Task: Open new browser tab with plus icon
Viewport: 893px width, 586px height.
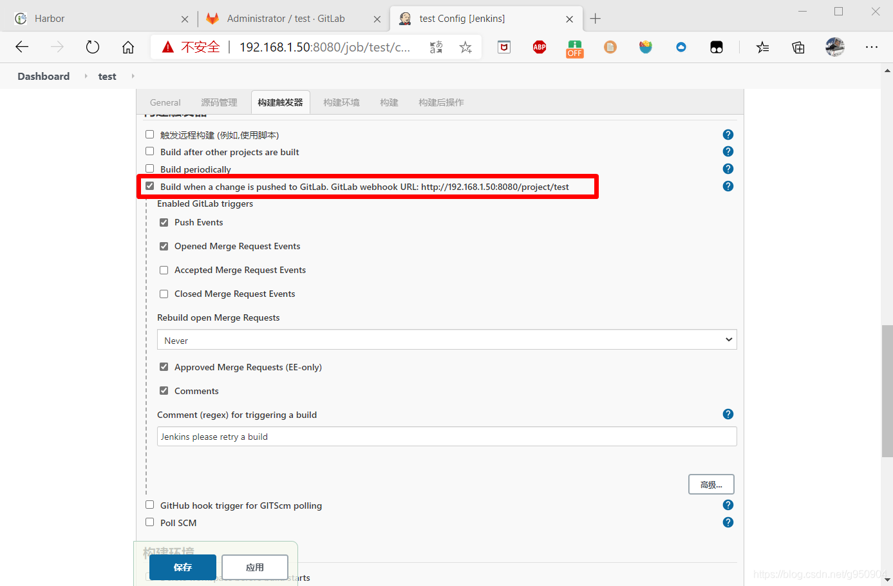Action: click(596, 19)
